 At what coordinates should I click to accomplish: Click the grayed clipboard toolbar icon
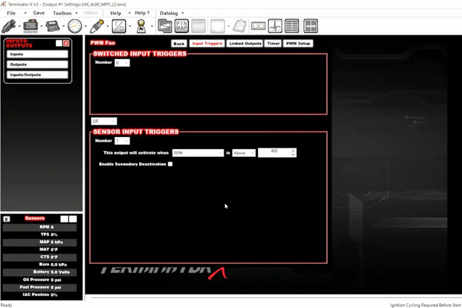pos(240,26)
